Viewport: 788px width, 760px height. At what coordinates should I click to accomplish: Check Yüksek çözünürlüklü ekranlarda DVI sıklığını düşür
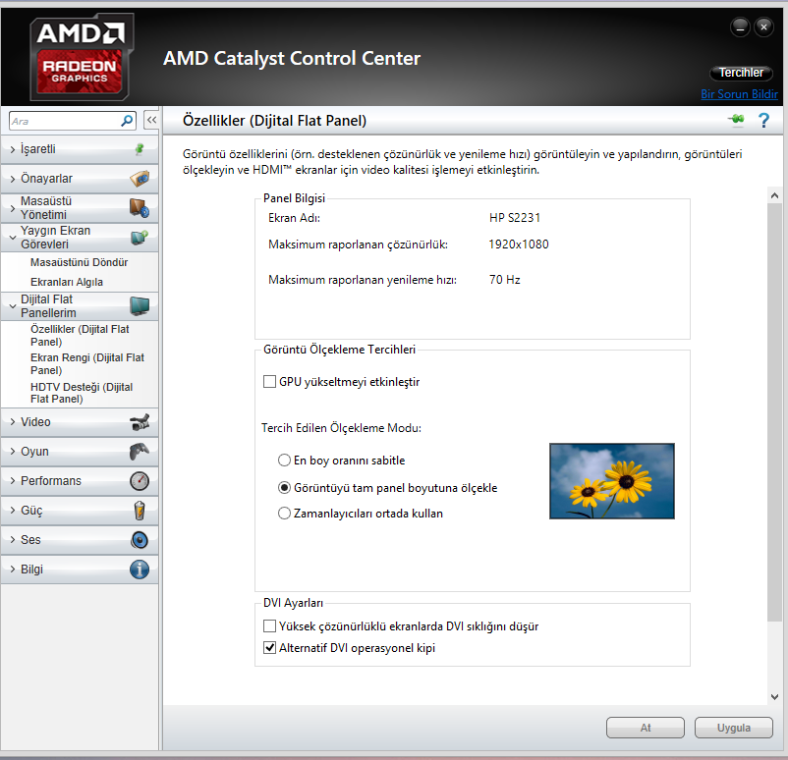pyautogui.click(x=270, y=625)
